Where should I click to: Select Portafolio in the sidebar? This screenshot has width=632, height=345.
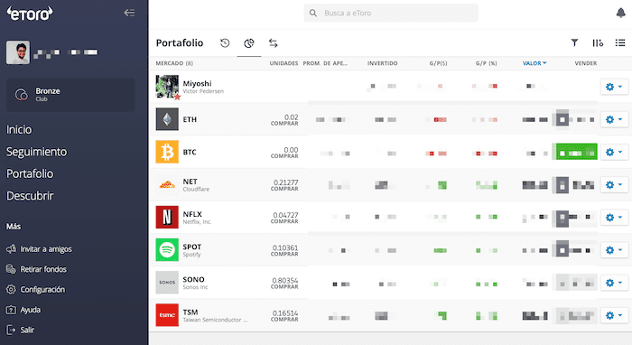point(30,173)
